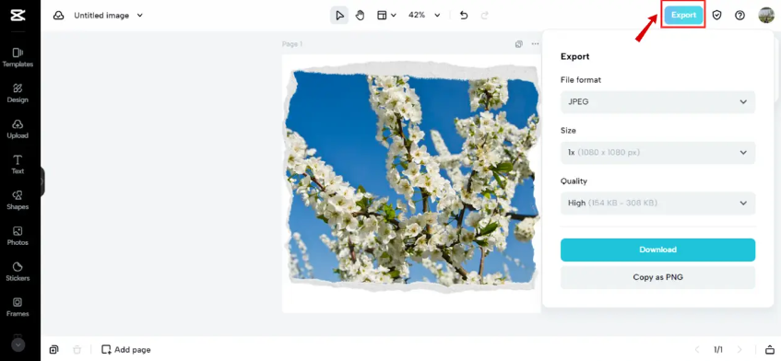
Task: Click the Export panel heading
Action: [x=575, y=56]
